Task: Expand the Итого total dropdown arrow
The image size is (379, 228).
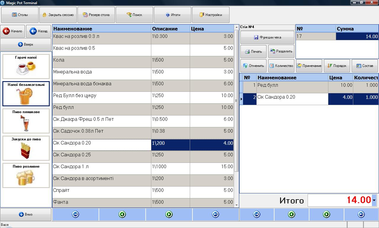Action: coord(374,200)
